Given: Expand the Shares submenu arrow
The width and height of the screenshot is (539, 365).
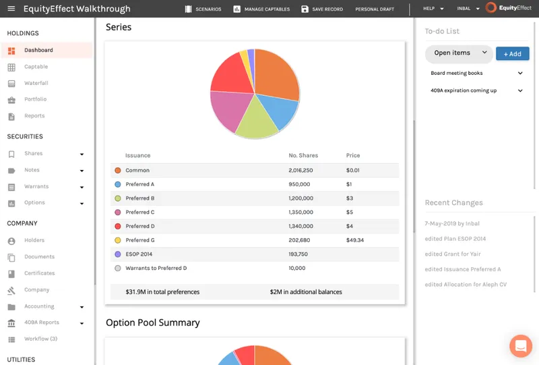Looking at the screenshot, I should point(82,154).
